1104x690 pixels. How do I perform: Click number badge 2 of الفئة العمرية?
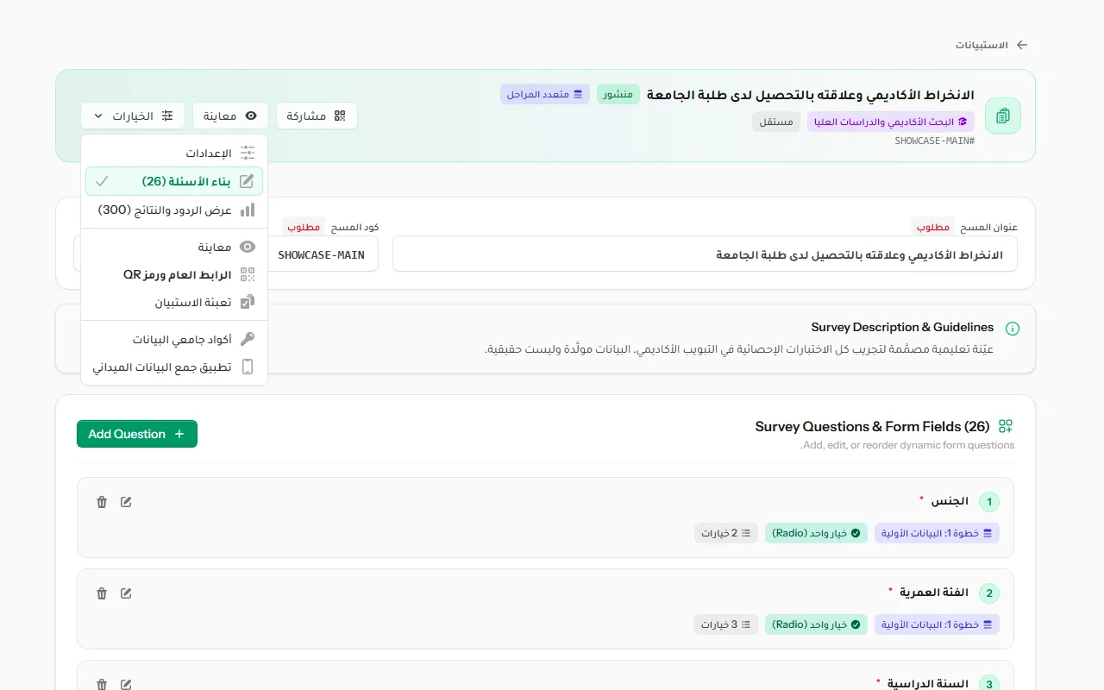tap(989, 593)
